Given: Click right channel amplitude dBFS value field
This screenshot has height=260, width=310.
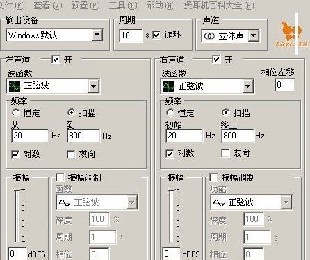Looking at the screenshot, I should point(171,254).
